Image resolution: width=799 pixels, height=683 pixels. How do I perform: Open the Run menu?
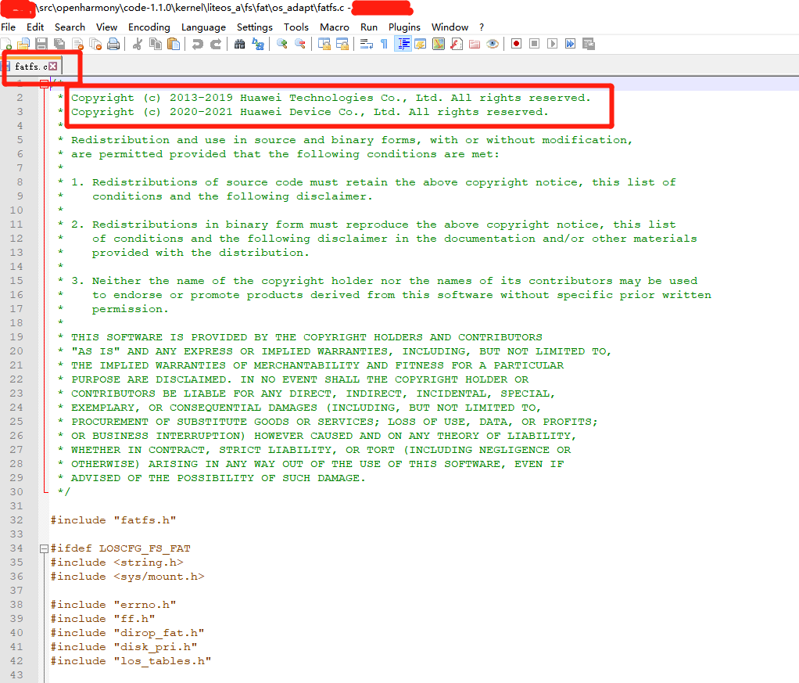click(369, 27)
